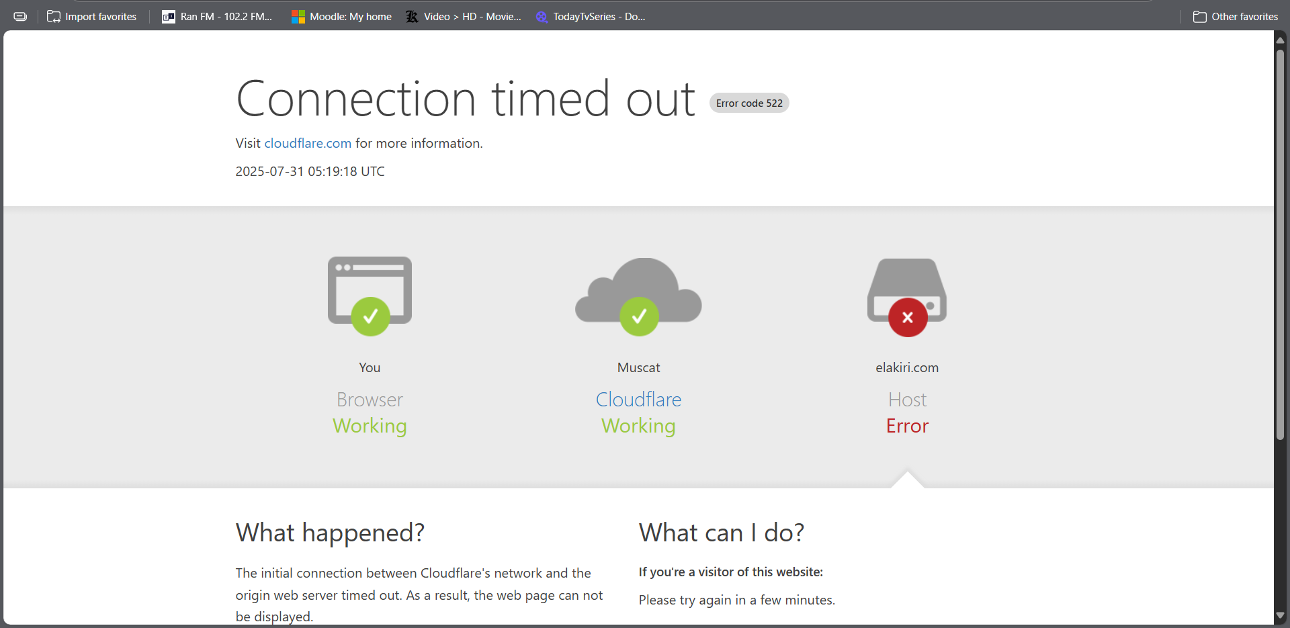The height and width of the screenshot is (628, 1290).
Task: Open the Ran FM - 102.2 FM bookmark
Action: click(217, 17)
